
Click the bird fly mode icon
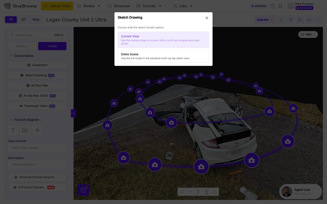(x=190, y=192)
